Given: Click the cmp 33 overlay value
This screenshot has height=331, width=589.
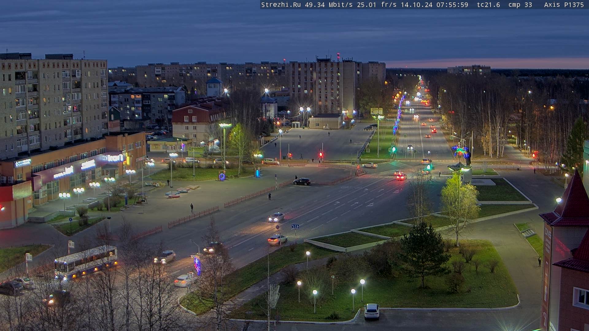Looking at the screenshot, I should (x=520, y=5).
